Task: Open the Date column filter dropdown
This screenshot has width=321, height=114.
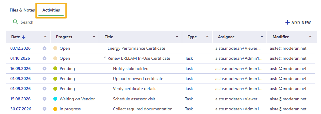Action: click(45, 37)
